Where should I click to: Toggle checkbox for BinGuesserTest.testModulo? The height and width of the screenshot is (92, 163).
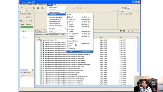tap(41, 59)
